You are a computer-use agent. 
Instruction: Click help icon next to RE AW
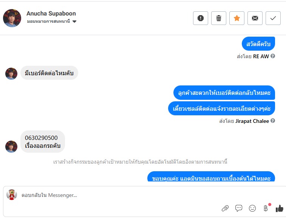click(x=273, y=56)
